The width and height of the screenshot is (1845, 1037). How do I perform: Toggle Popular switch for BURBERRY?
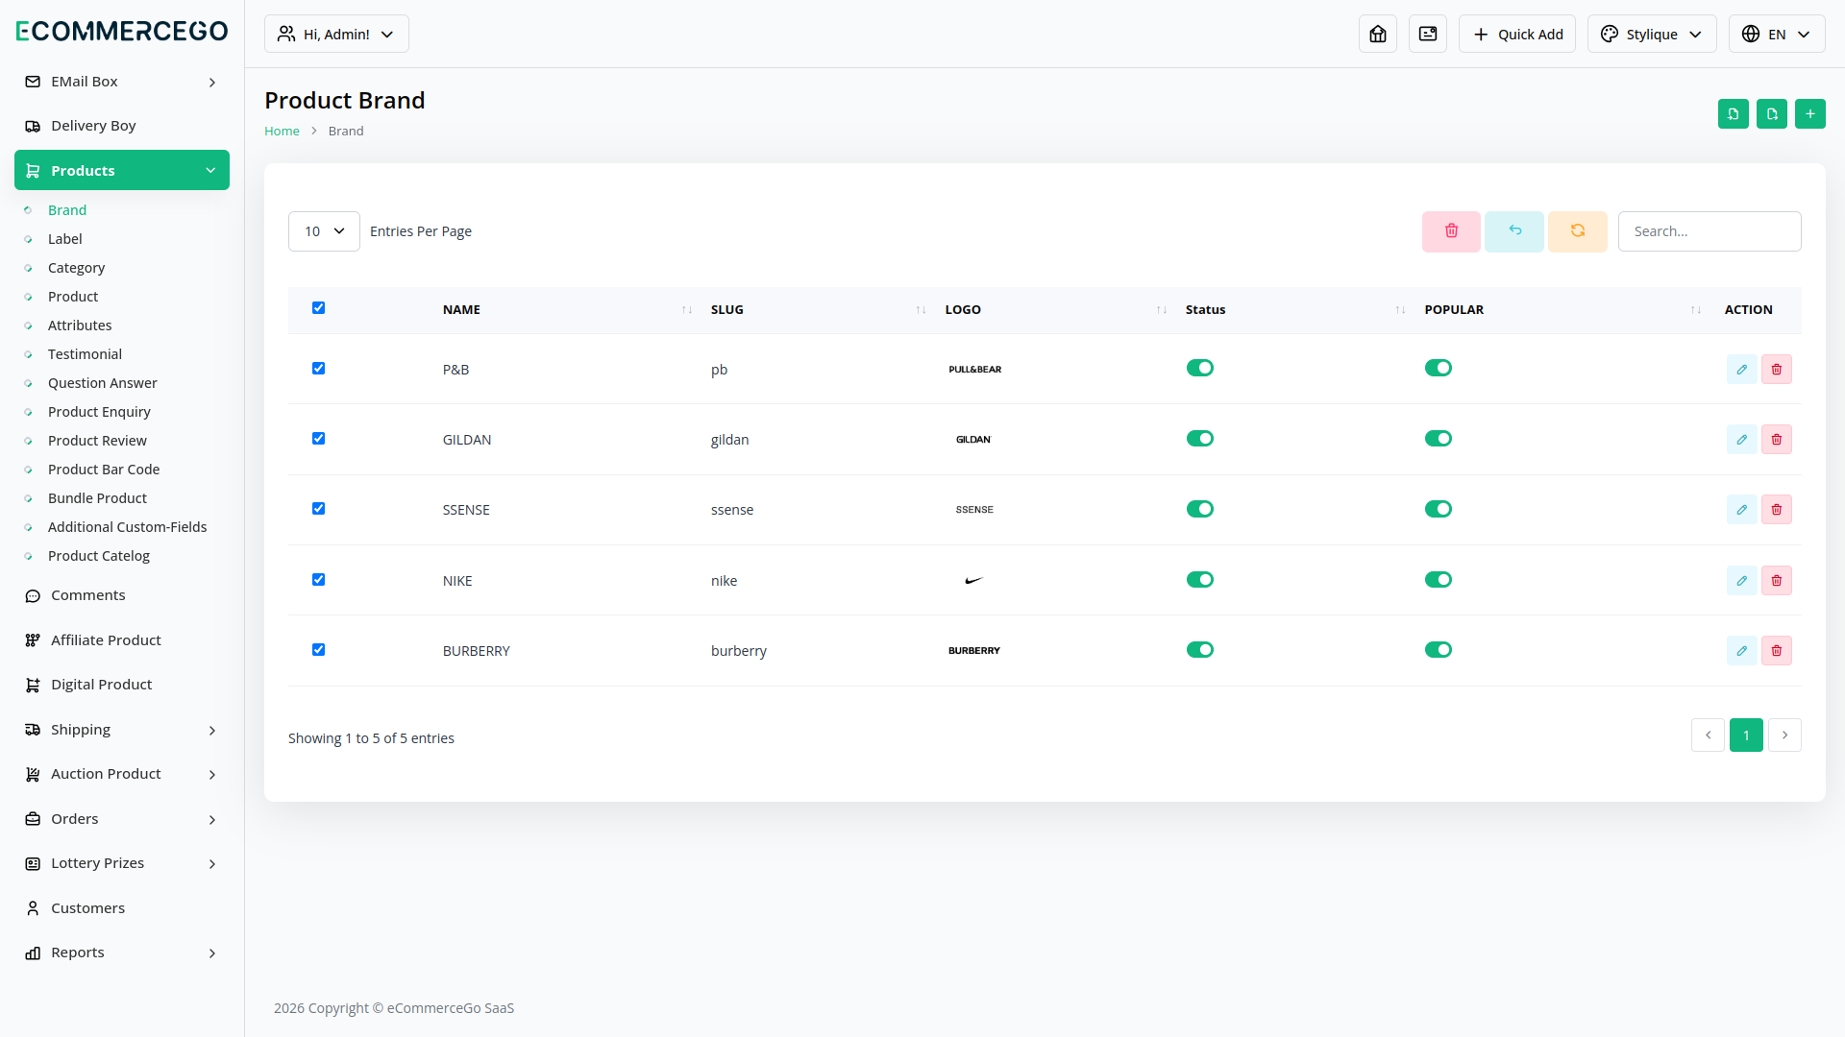tap(1439, 650)
